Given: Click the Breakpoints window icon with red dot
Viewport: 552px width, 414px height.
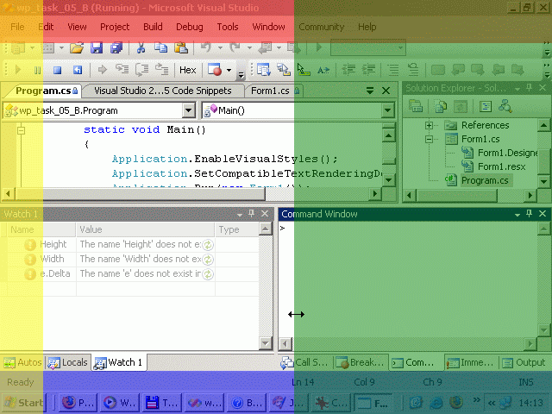Looking at the screenshot, I should coord(215,70).
